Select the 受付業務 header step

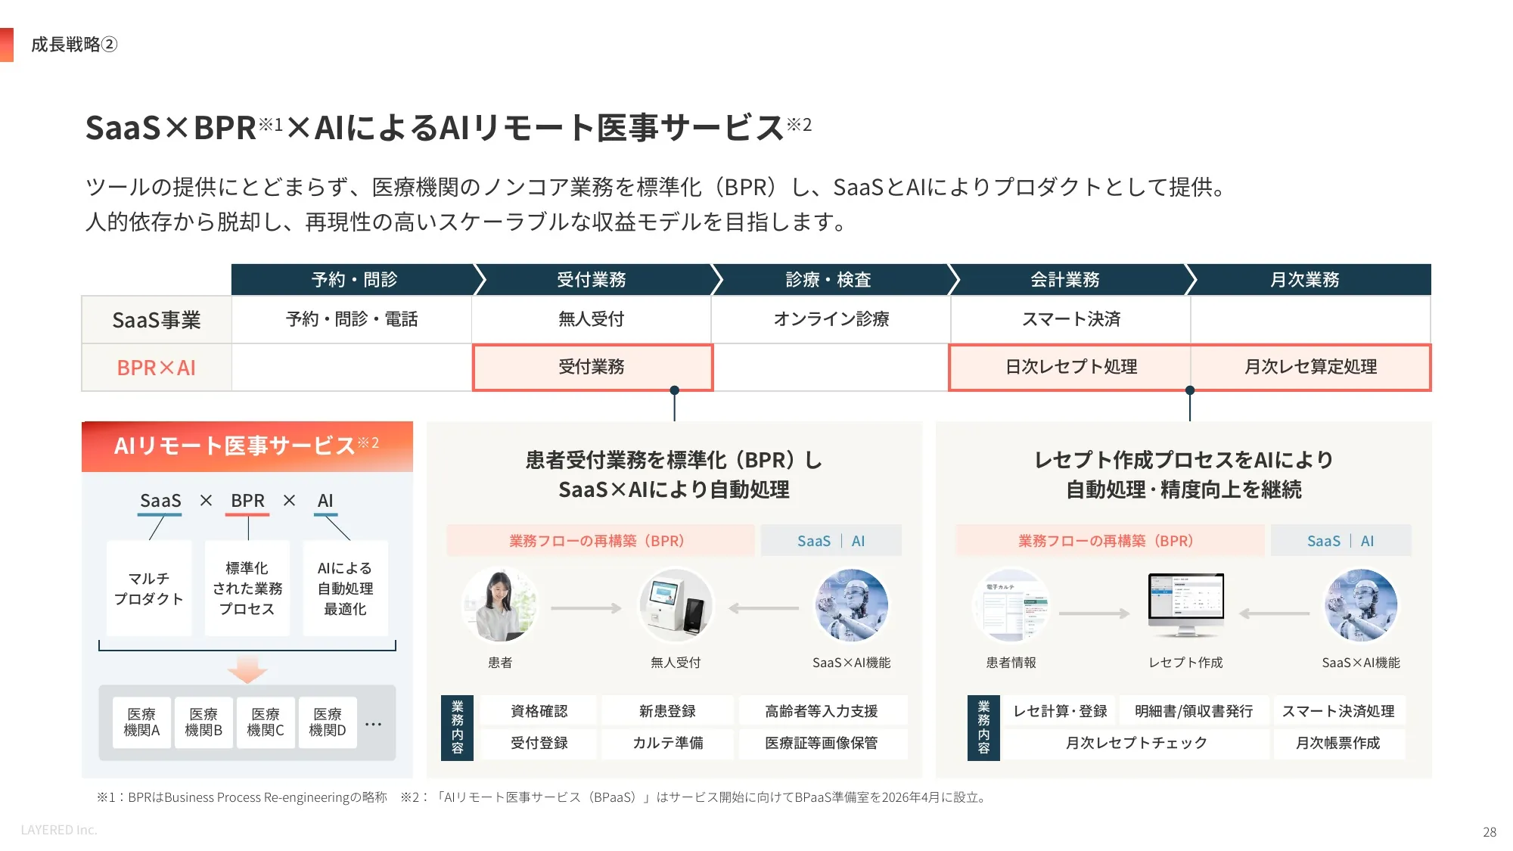pos(592,280)
